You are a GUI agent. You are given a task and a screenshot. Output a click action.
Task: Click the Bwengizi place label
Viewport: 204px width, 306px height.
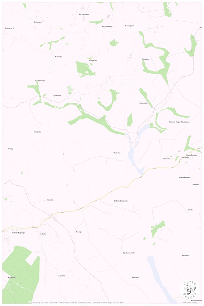(x=38, y=22)
